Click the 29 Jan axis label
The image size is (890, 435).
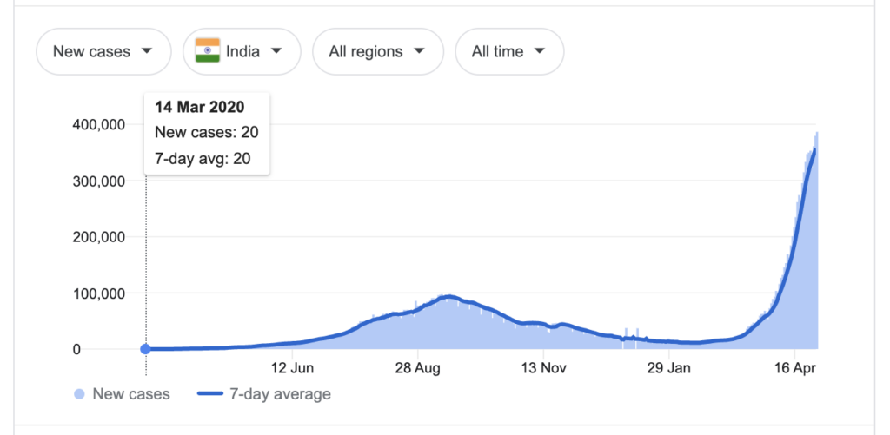667,368
